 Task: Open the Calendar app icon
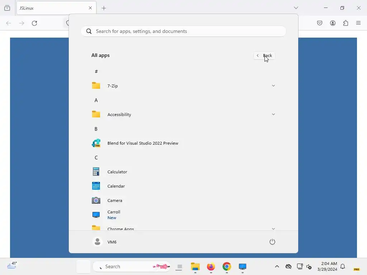[96, 186]
